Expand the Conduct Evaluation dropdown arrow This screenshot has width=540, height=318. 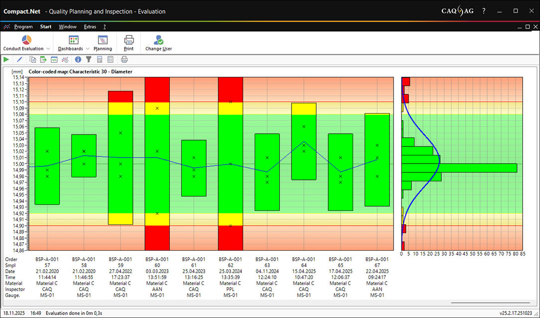pyautogui.click(x=48, y=49)
